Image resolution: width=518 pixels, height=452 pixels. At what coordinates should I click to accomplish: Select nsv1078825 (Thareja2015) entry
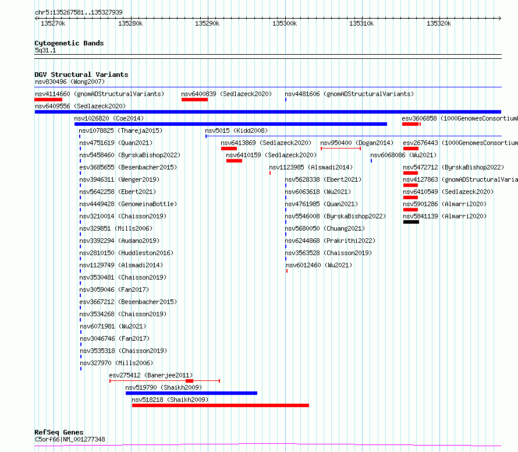(x=120, y=130)
